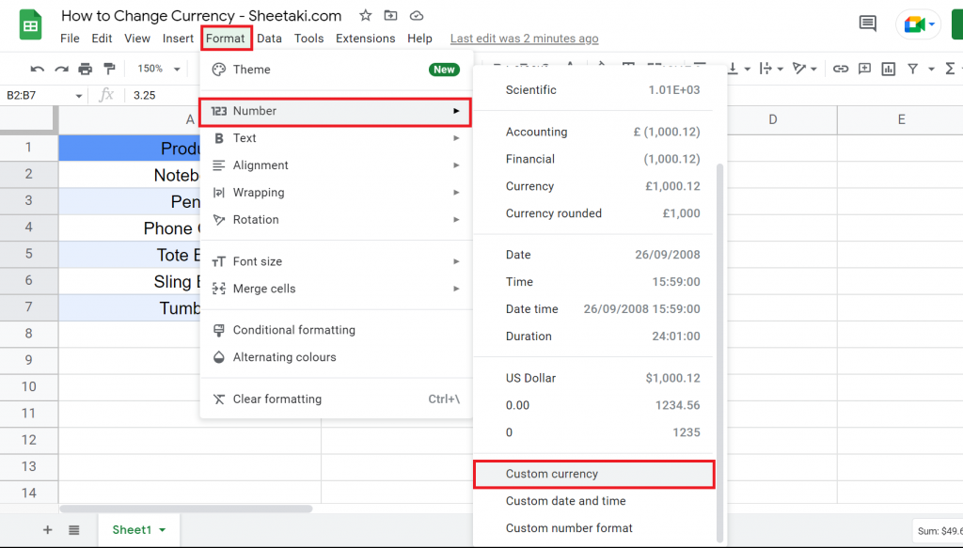Undo the last action
Screen dimensions: 963x548
[38, 68]
